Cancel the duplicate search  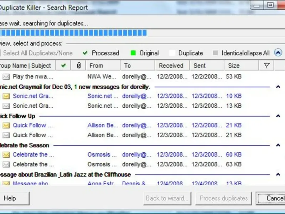pyautogui.click(x=271, y=198)
